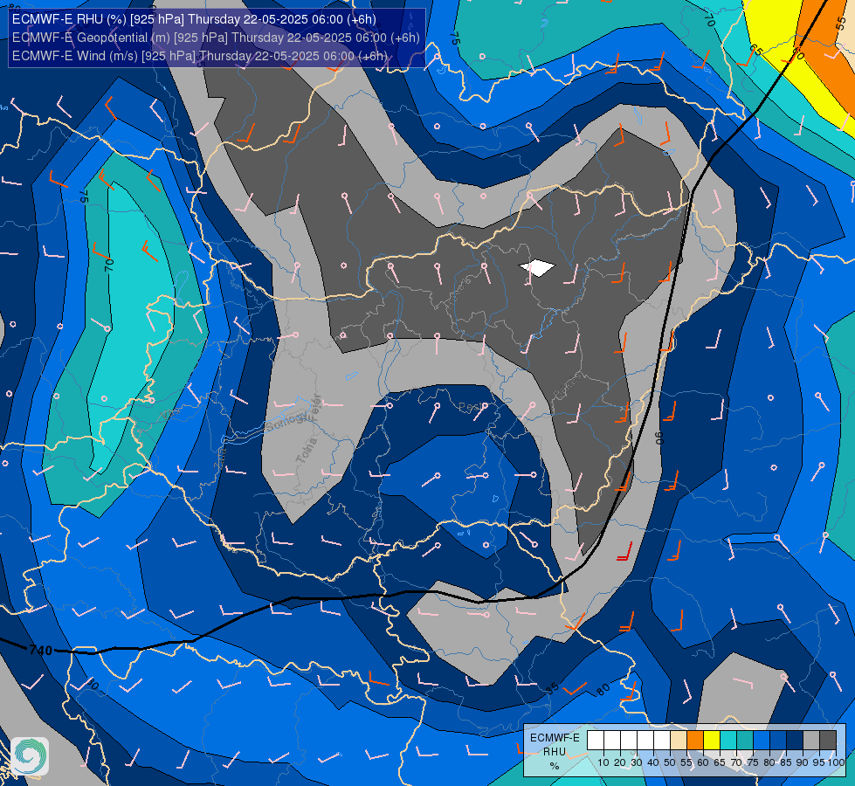The width and height of the screenshot is (855, 786).
Task: Pick the beige 50–55% legend swatch
Action: pyautogui.click(x=679, y=740)
